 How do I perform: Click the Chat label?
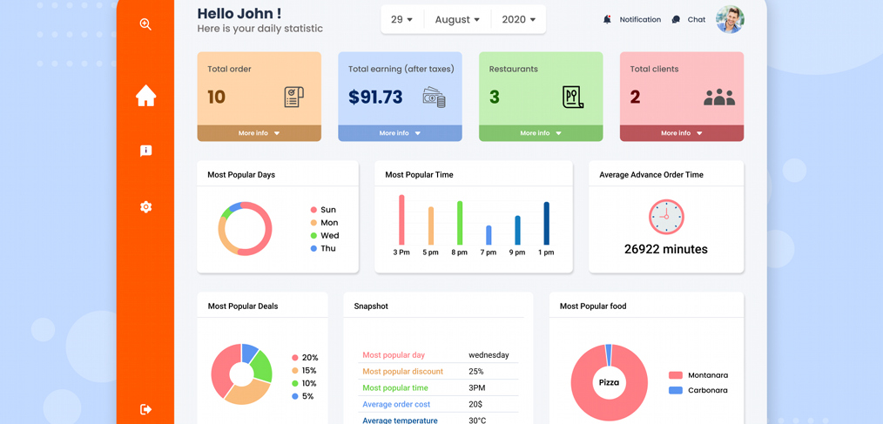coord(697,20)
